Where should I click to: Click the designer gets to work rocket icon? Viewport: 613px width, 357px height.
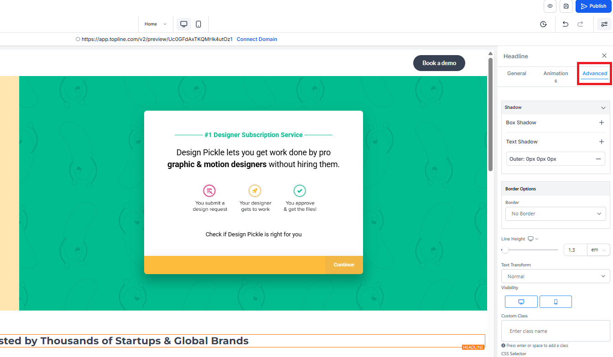(x=255, y=190)
